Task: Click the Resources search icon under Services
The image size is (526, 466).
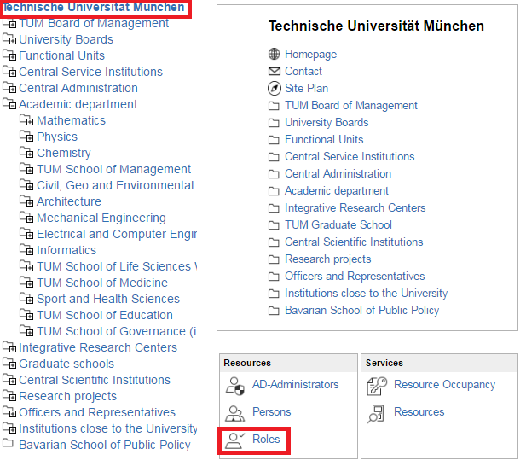Action: [x=377, y=413]
